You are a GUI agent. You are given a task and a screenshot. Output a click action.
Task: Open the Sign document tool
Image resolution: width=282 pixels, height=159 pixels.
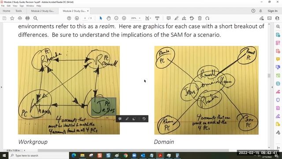coord(184,18)
